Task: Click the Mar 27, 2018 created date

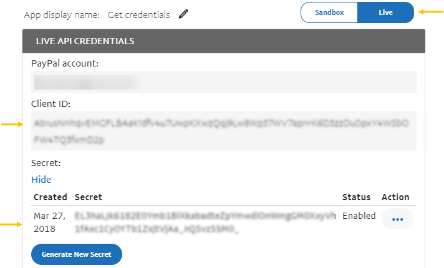Action: click(50, 223)
